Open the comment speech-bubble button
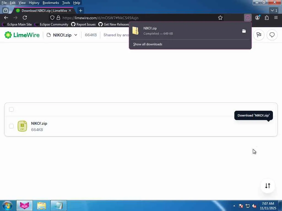 [x=272, y=35]
